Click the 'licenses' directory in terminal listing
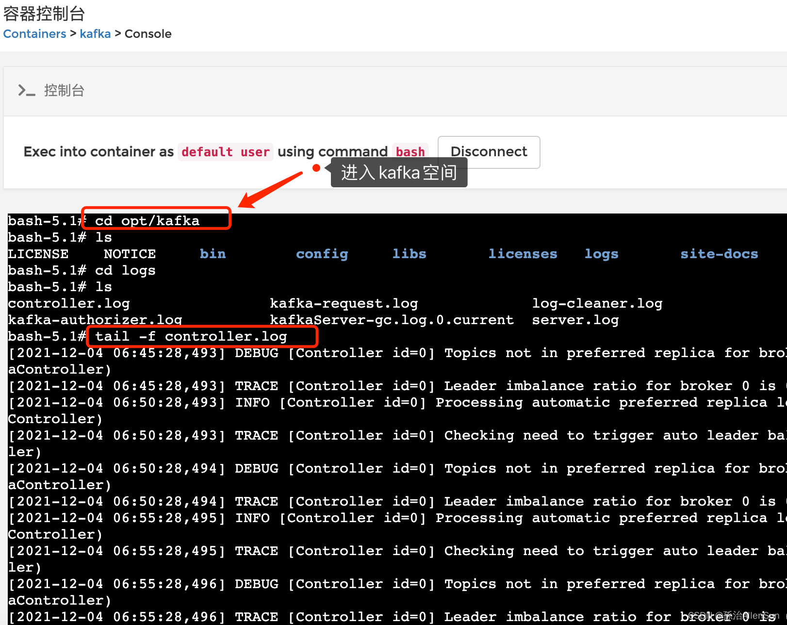Viewport: 787px width, 625px height. pyautogui.click(x=523, y=254)
